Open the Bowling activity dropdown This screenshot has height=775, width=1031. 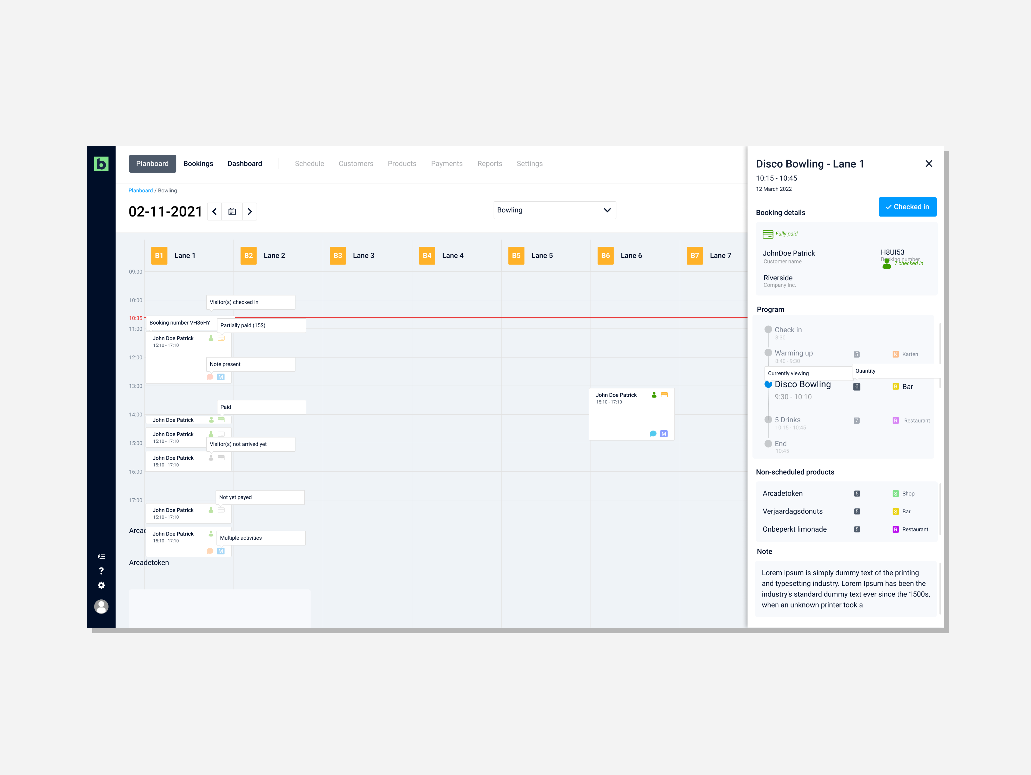pyautogui.click(x=554, y=210)
